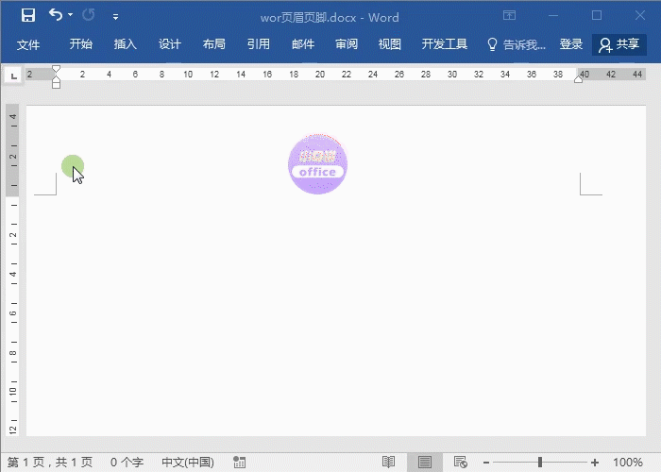Image resolution: width=661 pixels, height=472 pixels.
Task: Switch to Read Mode view
Action: [x=388, y=463]
